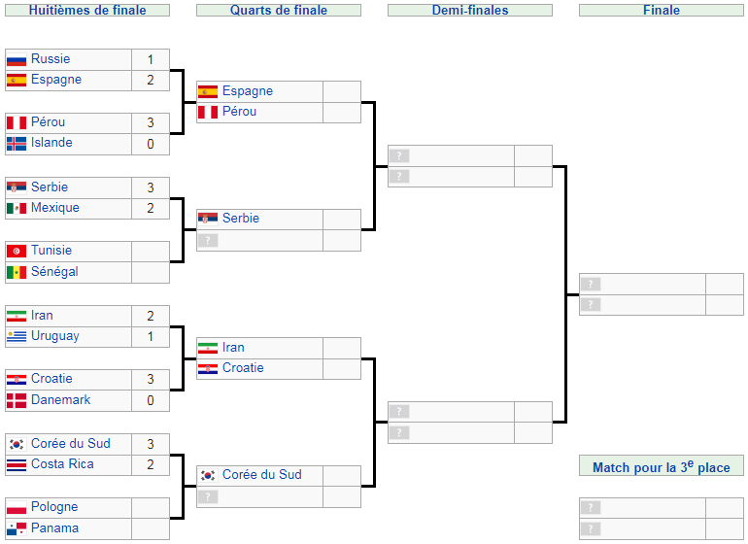Click the Russia flag icon
The width and height of the screenshot is (748, 544).
(x=17, y=59)
